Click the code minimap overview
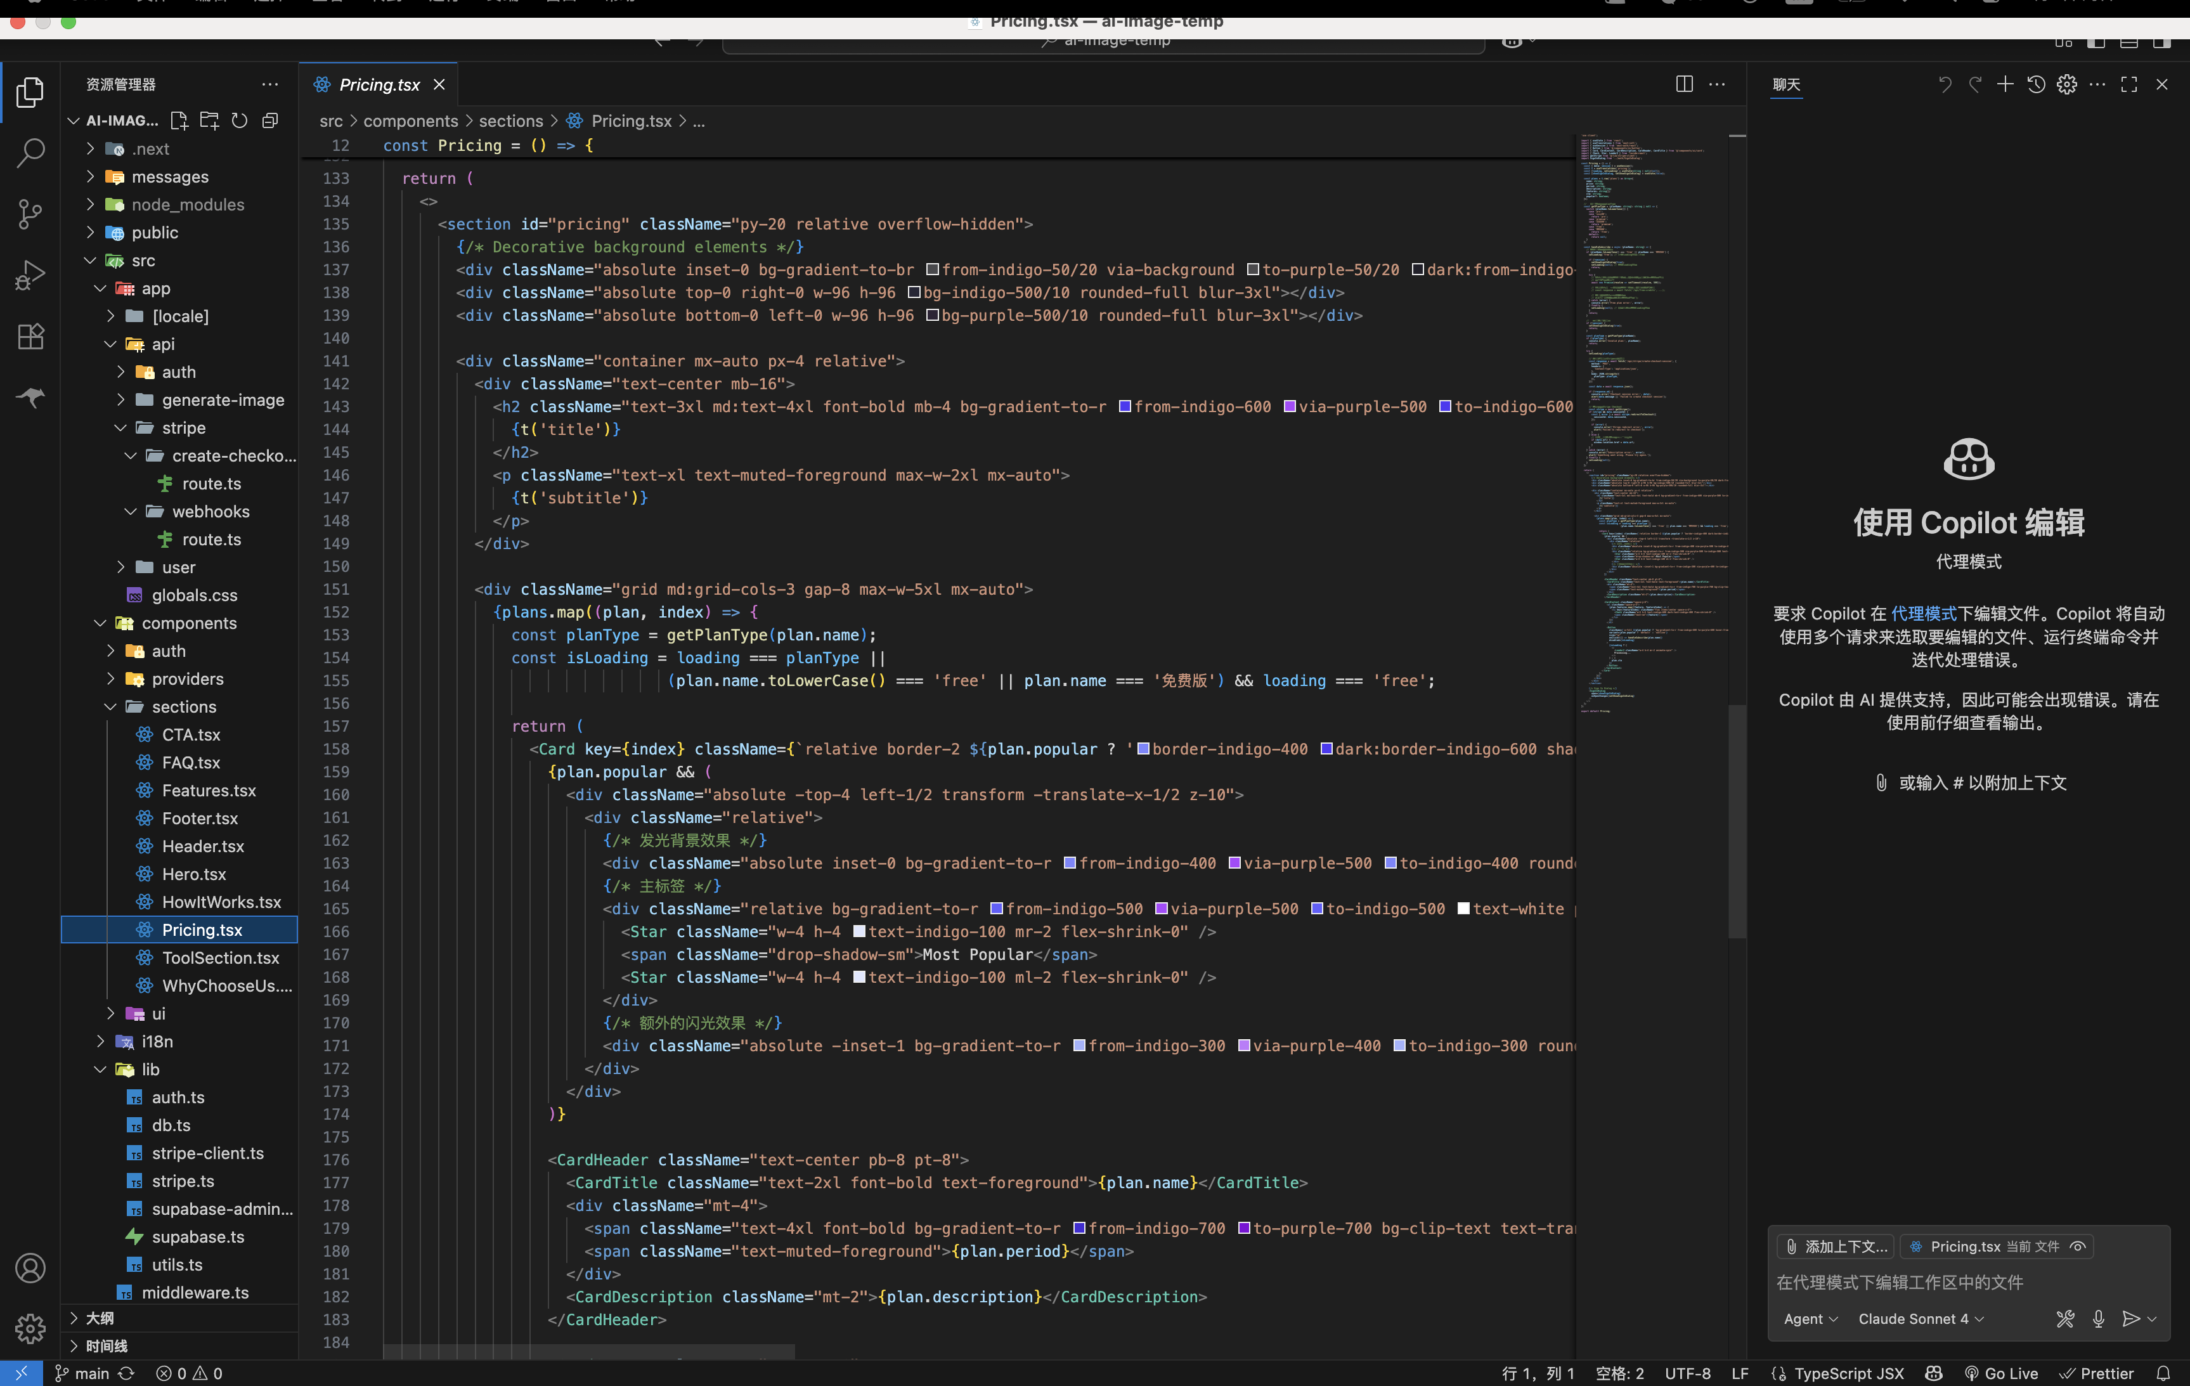The height and width of the screenshot is (1386, 2190). (1652, 423)
